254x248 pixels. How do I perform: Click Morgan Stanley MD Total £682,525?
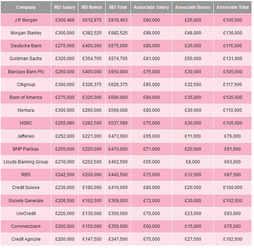click(118, 33)
